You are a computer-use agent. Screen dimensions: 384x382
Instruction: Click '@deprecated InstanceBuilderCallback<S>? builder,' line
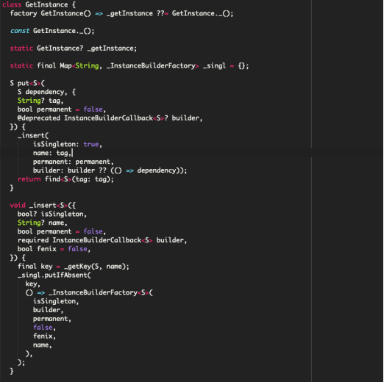pyautogui.click(x=110, y=118)
